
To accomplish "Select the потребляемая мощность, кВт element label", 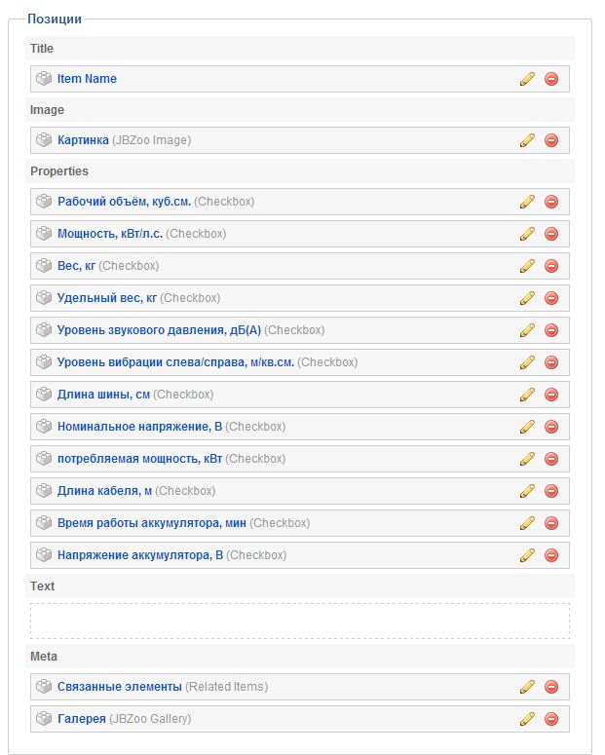I will point(139,459).
